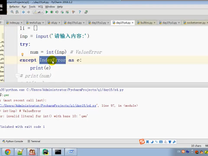This screenshot has width=208, height=156.
Task: Close the s6.py tab
Action: coord(59,23)
